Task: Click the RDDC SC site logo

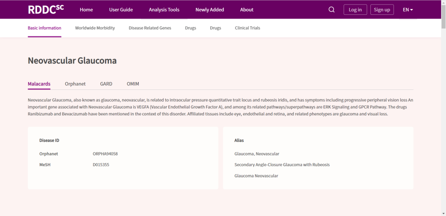Action: pos(45,9)
